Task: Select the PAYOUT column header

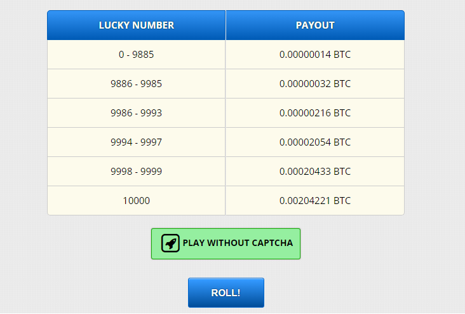Action: coord(315,25)
